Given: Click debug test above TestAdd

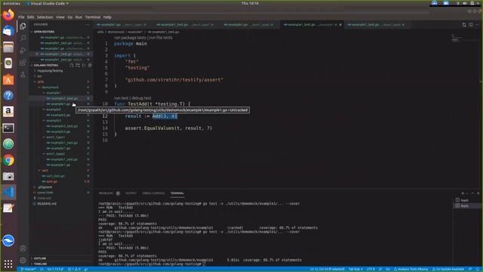Looking at the screenshot, I should tap(141, 98).
